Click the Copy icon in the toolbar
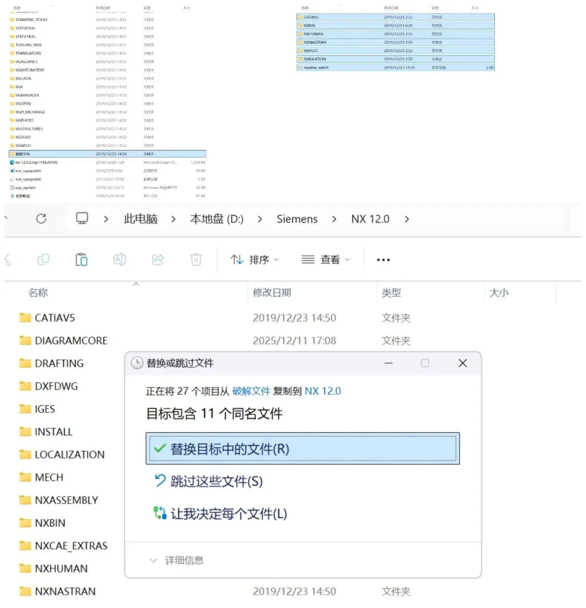This screenshot has height=608, width=586. tap(43, 259)
